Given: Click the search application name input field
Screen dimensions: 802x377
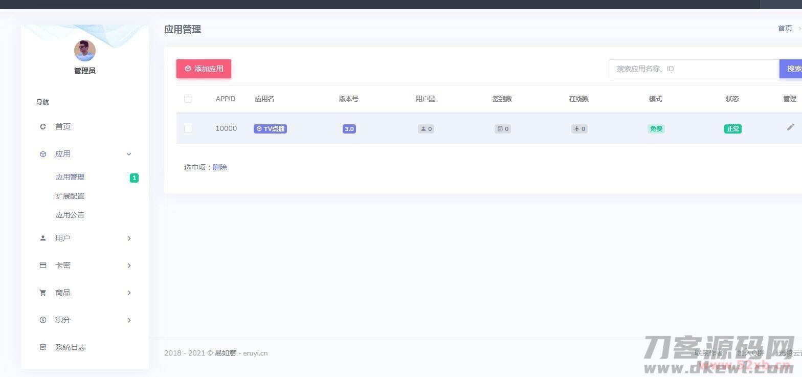Looking at the screenshot, I should click(x=694, y=69).
